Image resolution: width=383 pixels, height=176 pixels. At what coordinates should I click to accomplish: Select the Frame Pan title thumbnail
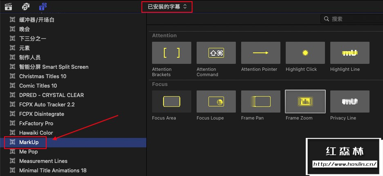[x=261, y=102]
